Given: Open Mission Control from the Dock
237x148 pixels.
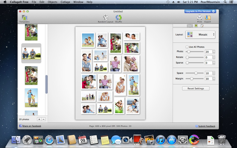Looking at the screenshot, I should (x=38, y=140).
